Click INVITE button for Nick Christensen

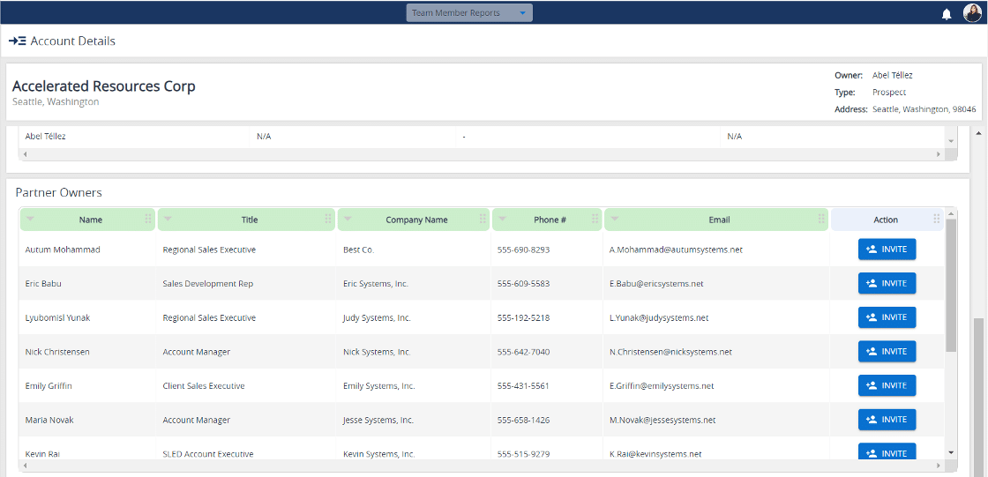[x=887, y=352]
